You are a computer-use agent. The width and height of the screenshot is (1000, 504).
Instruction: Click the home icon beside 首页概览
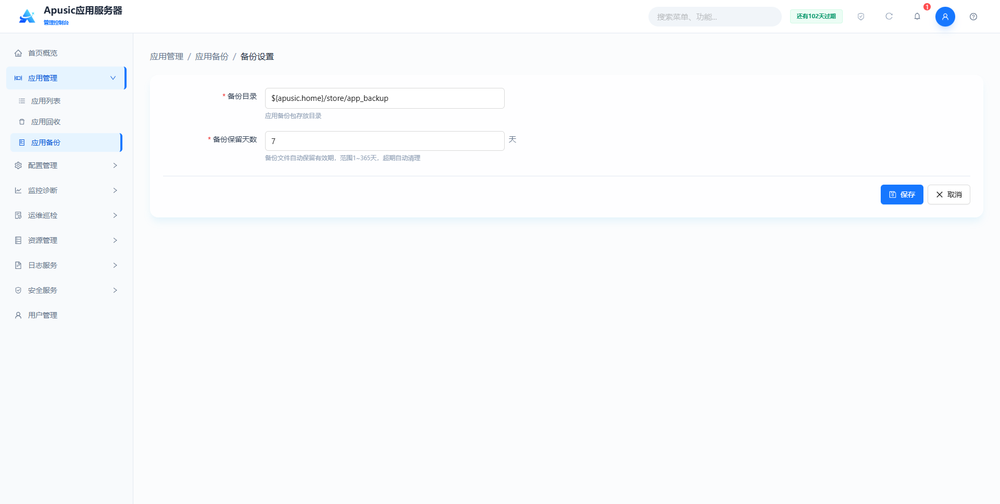(18, 53)
